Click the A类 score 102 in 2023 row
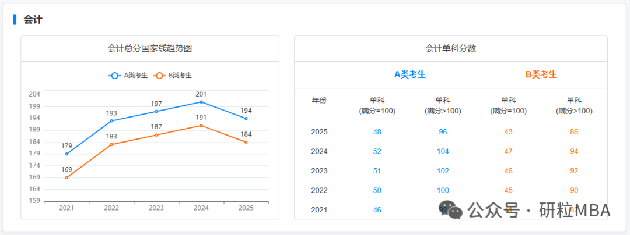 (x=443, y=171)
